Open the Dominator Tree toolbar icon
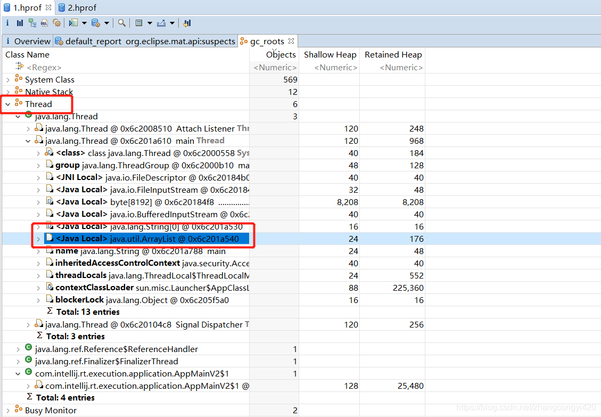 tap(32, 23)
